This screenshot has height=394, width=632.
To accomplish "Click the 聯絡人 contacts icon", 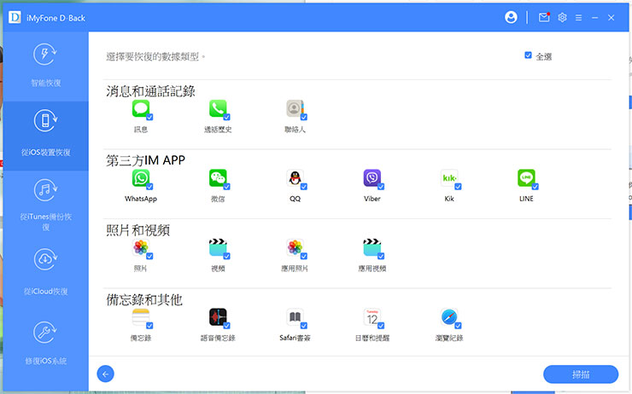I will pos(295,108).
